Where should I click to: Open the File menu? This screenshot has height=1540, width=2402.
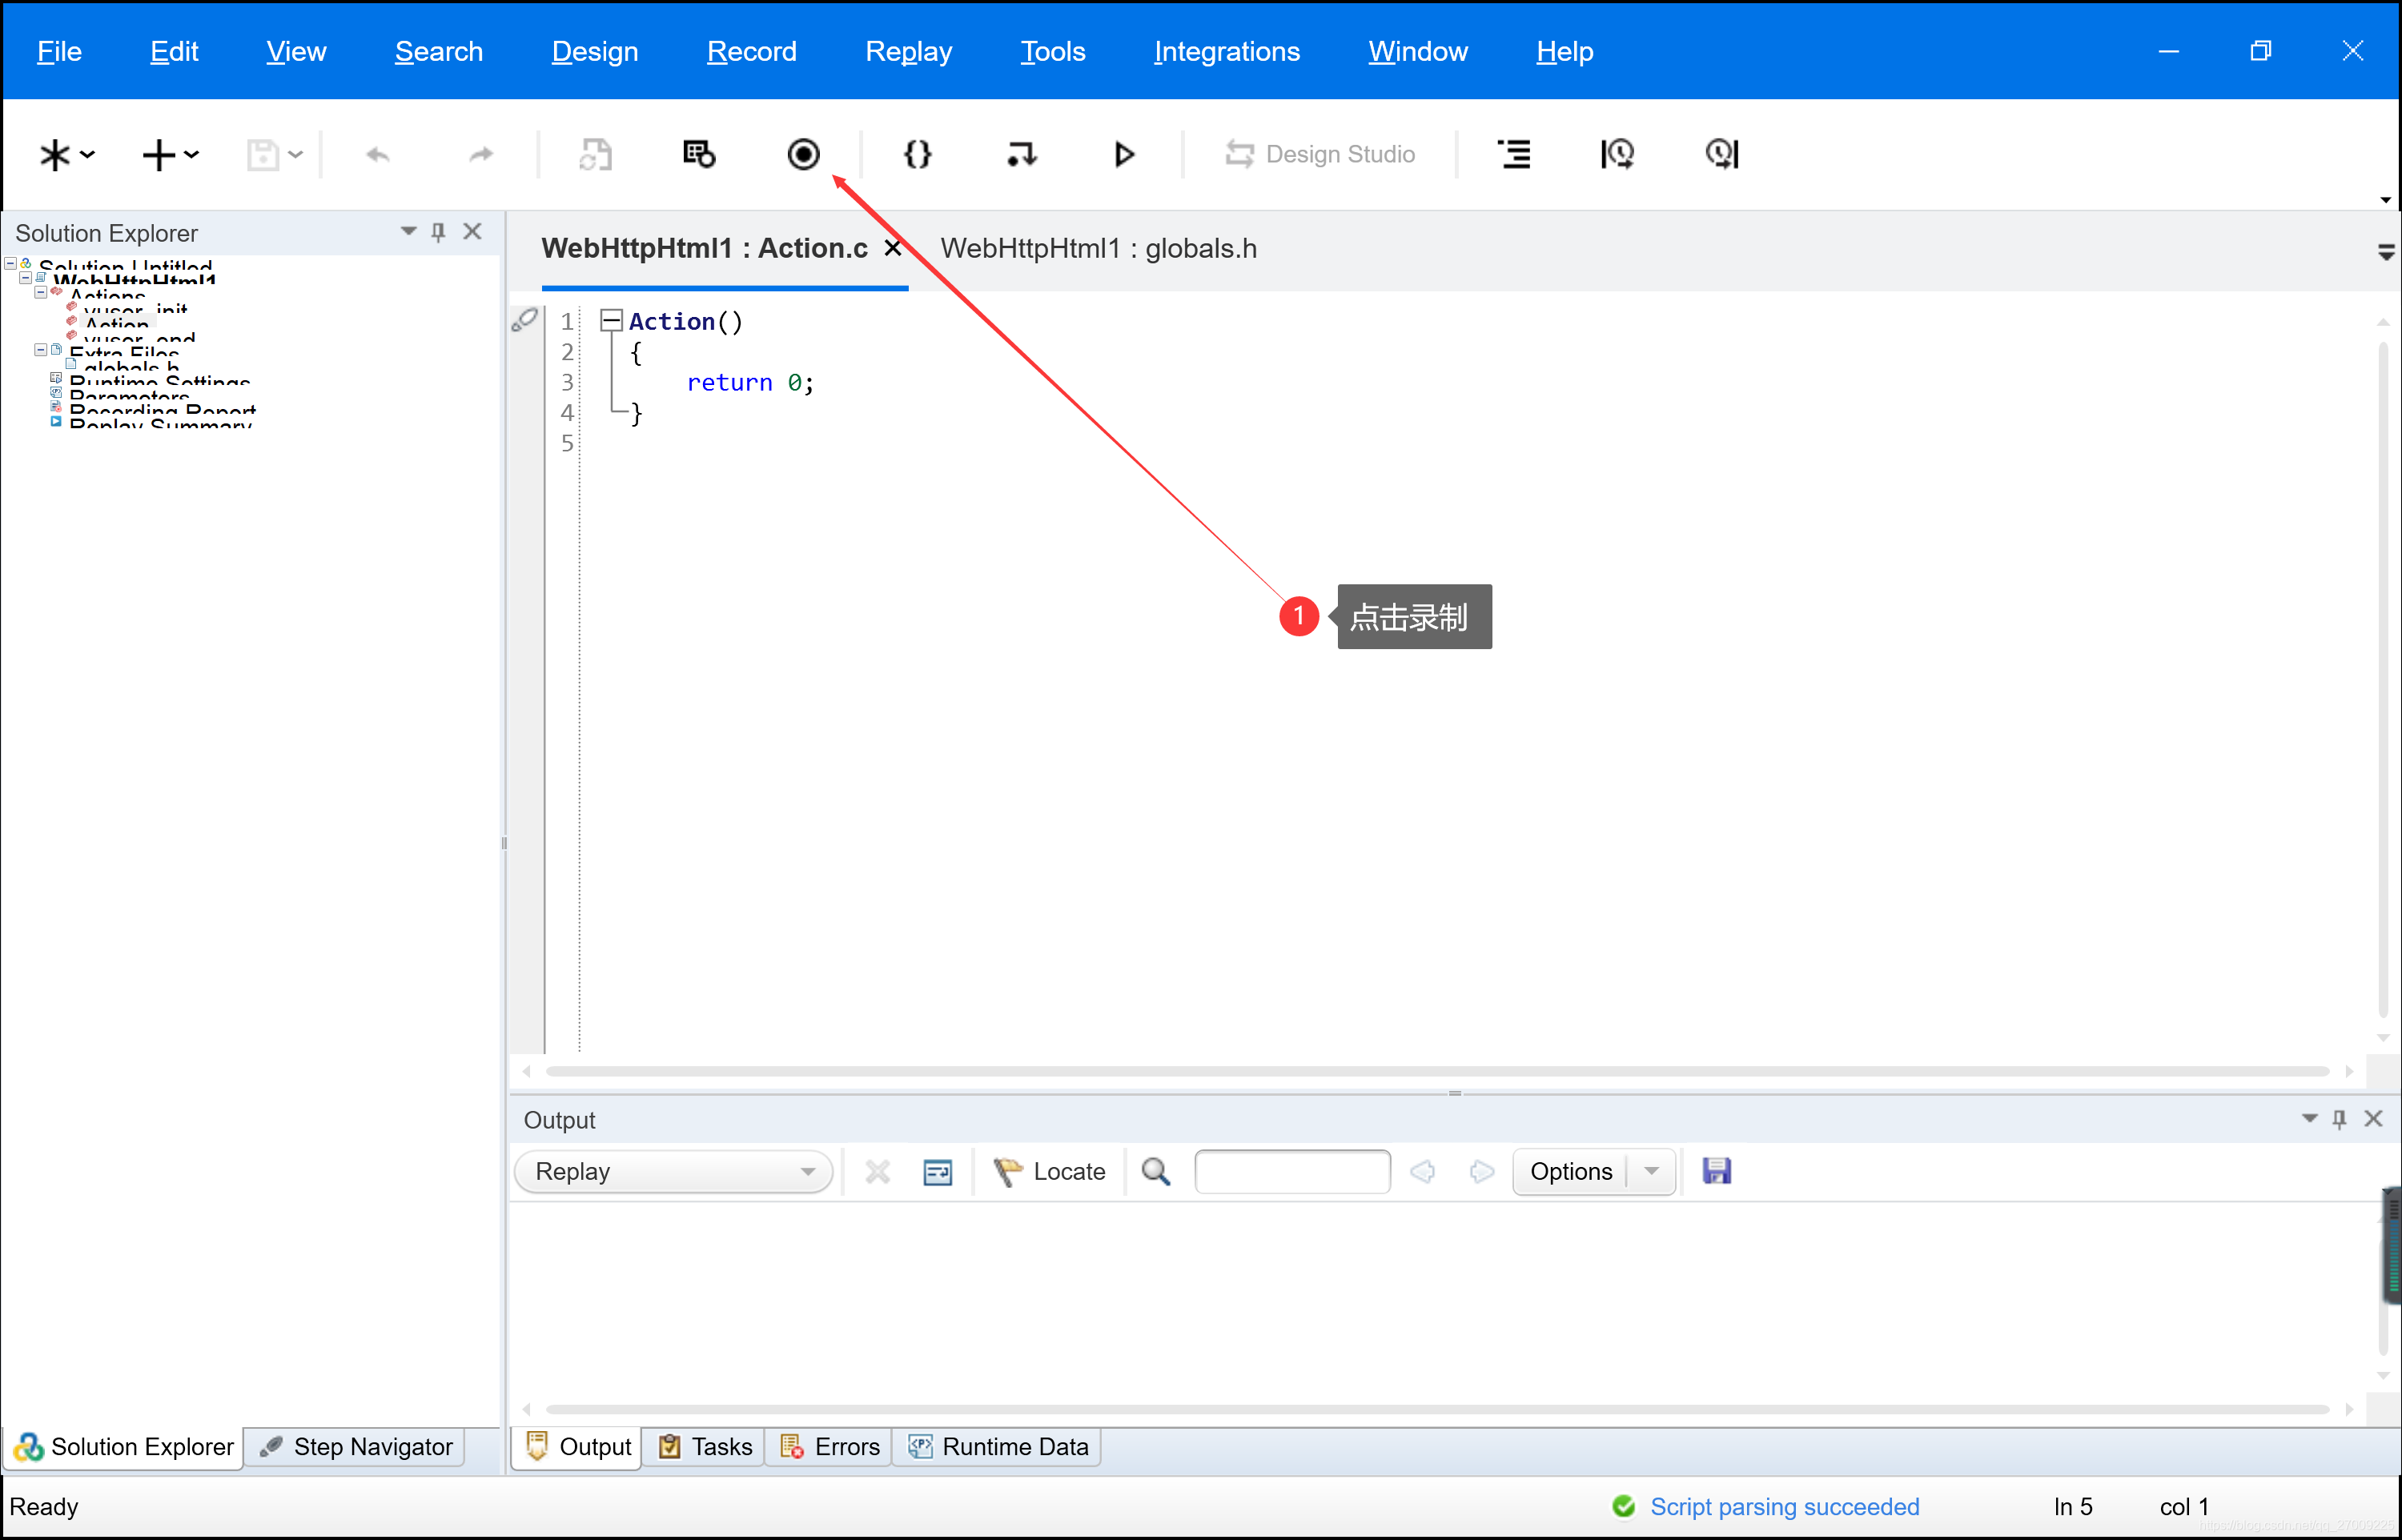point(59,51)
